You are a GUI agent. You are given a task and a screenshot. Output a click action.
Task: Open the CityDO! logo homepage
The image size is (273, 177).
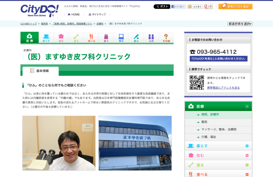tap(39, 11)
